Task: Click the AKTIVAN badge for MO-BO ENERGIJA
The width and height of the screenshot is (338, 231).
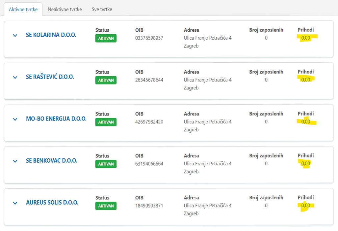Action: click(106, 122)
